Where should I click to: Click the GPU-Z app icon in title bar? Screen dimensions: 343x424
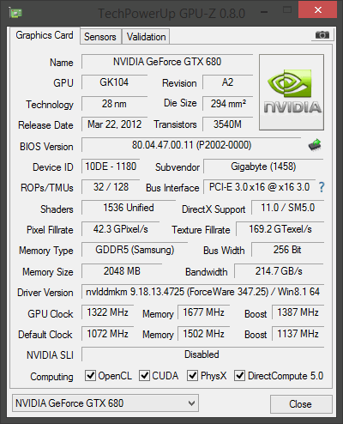pyautogui.click(x=15, y=13)
